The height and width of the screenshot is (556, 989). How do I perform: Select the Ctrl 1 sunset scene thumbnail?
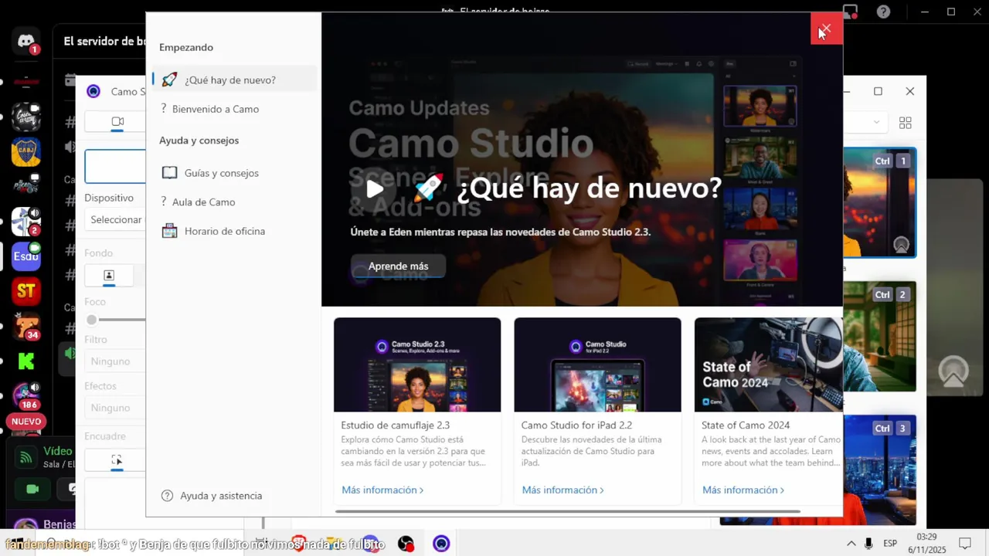(x=880, y=202)
